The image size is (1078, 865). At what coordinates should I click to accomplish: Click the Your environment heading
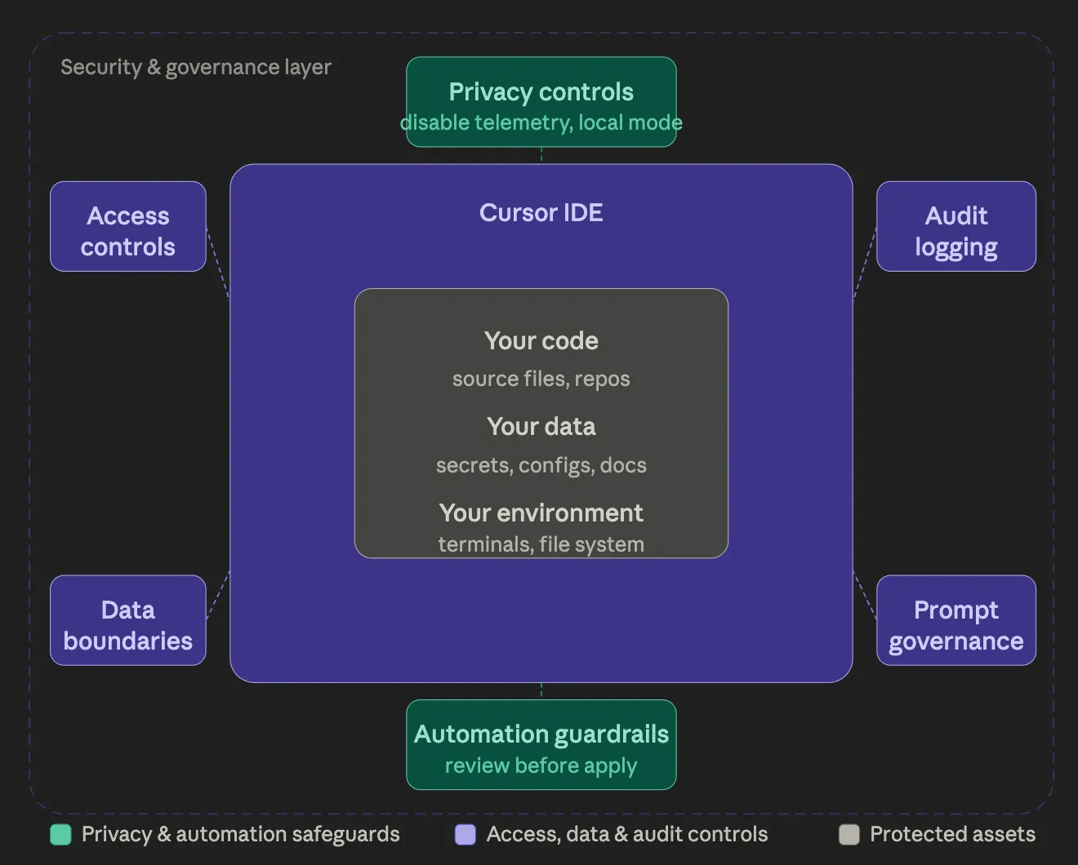(541, 513)
